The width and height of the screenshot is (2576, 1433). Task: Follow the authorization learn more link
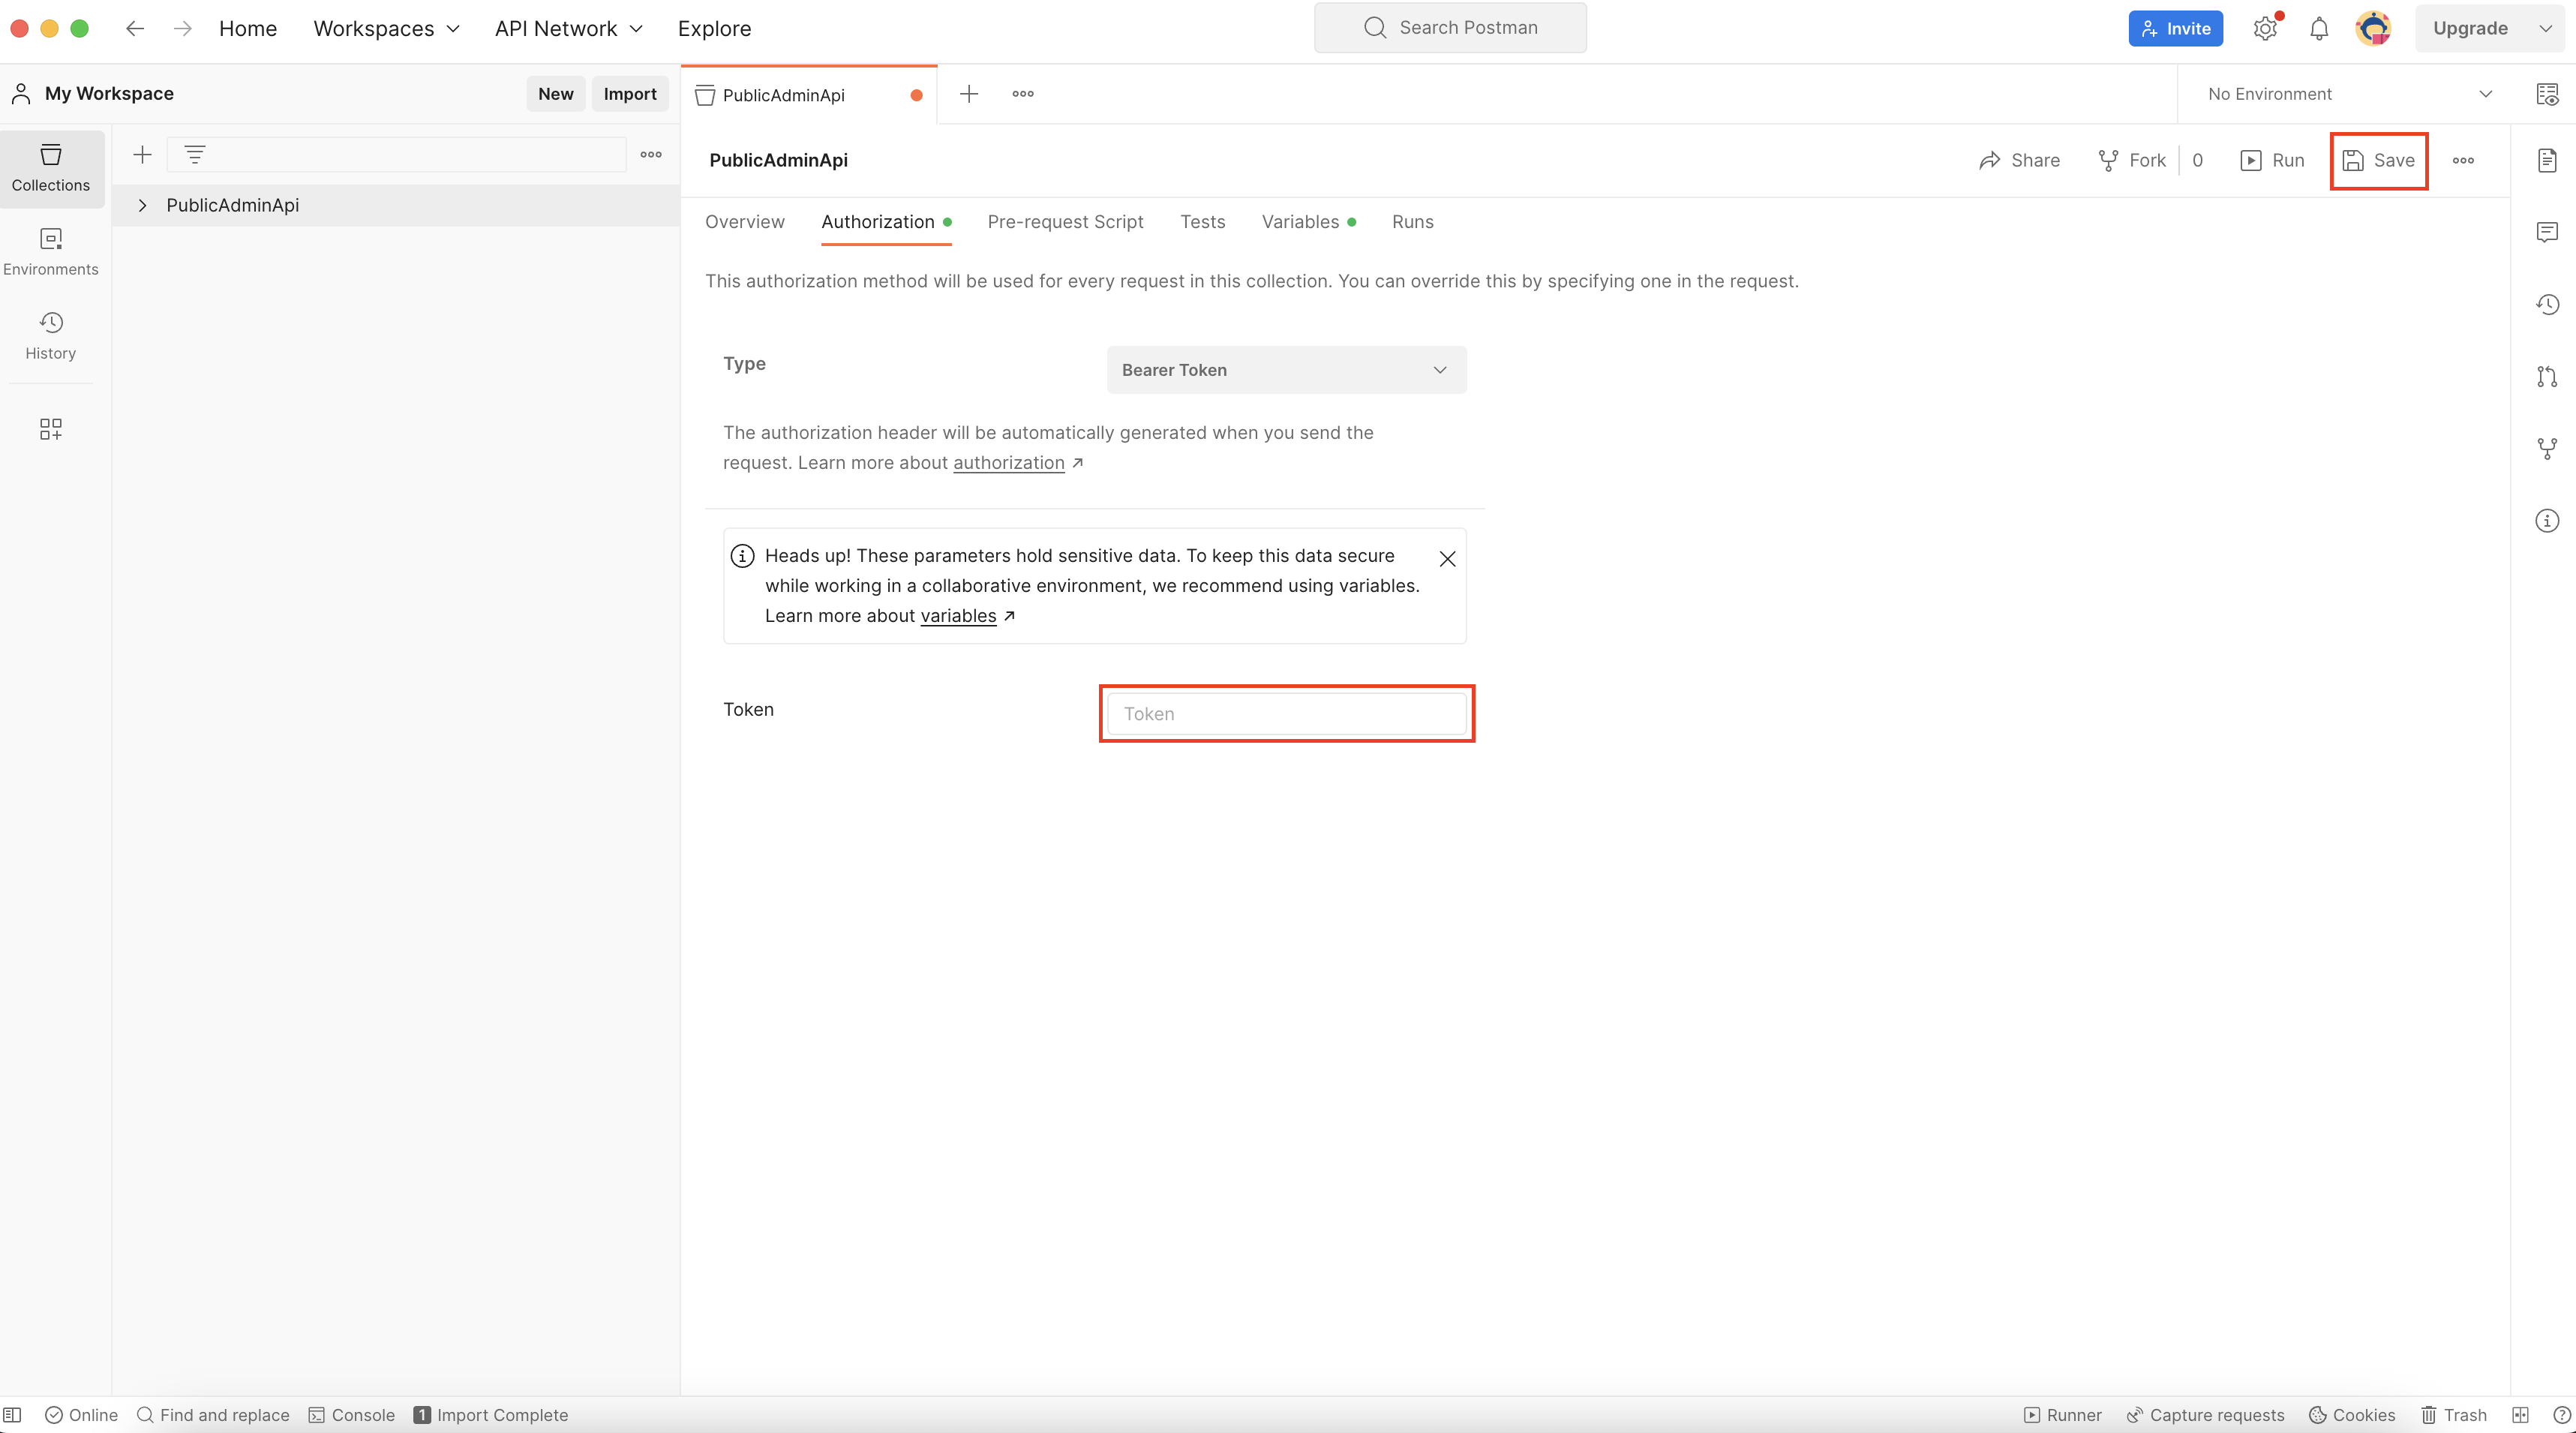point(1008,463)
